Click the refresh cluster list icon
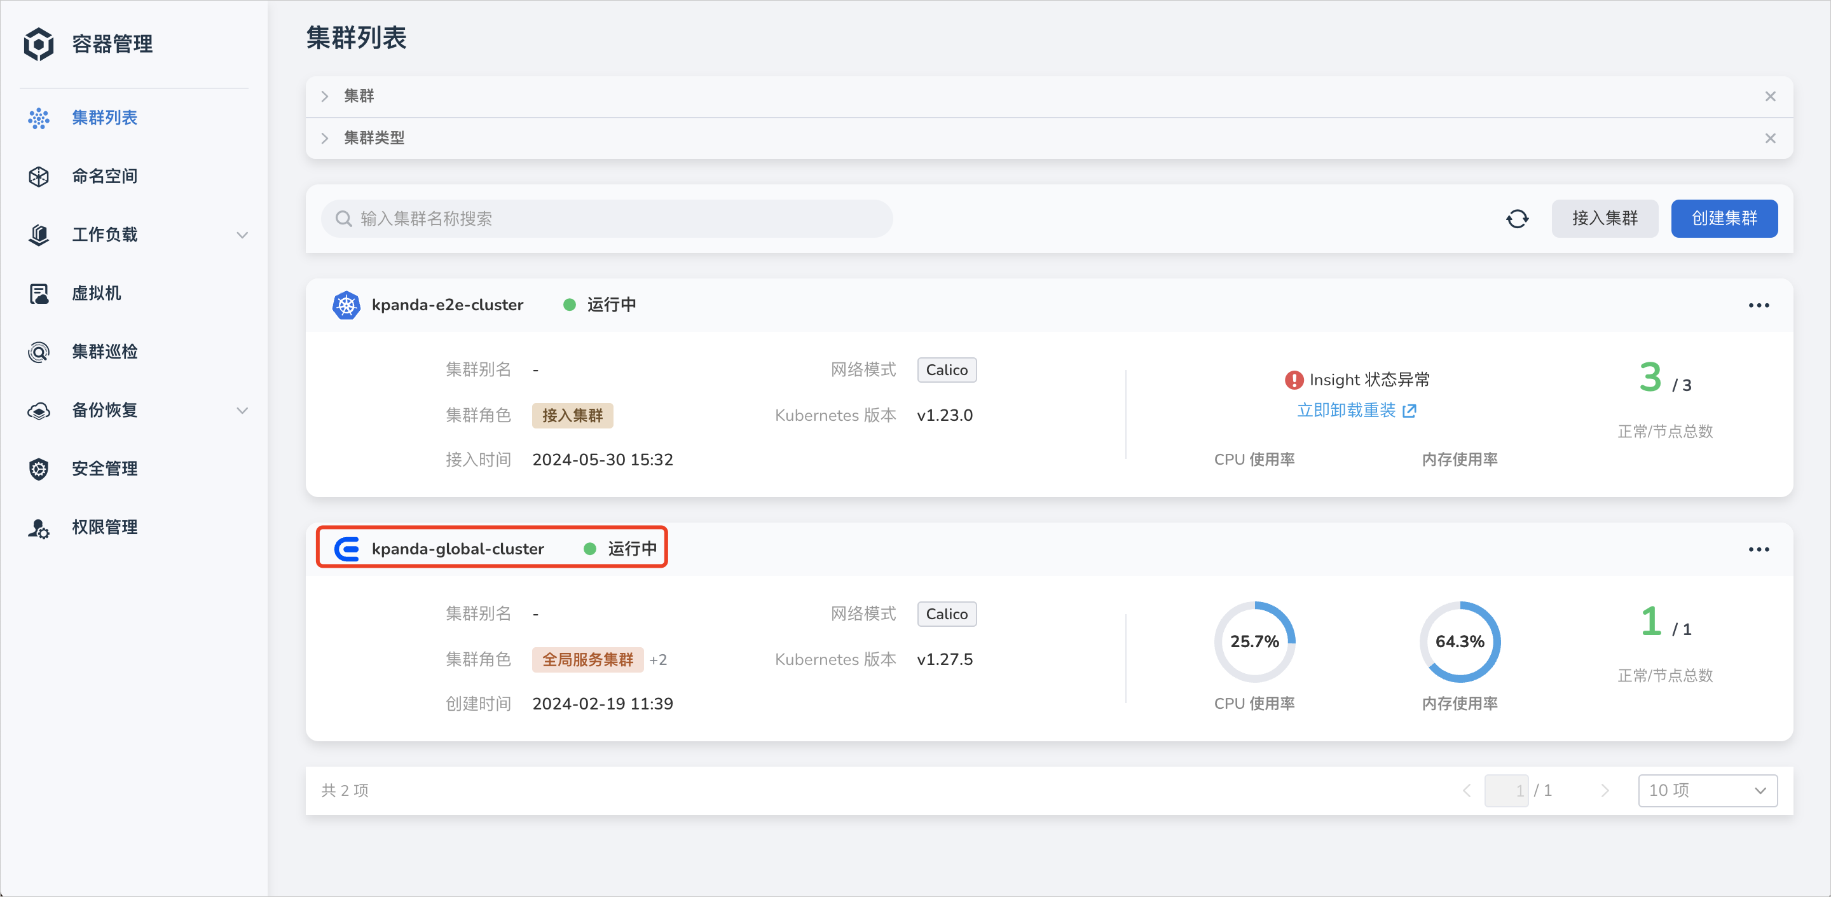The height and width of the screenshot is (897, 1831). (1517, 219)
